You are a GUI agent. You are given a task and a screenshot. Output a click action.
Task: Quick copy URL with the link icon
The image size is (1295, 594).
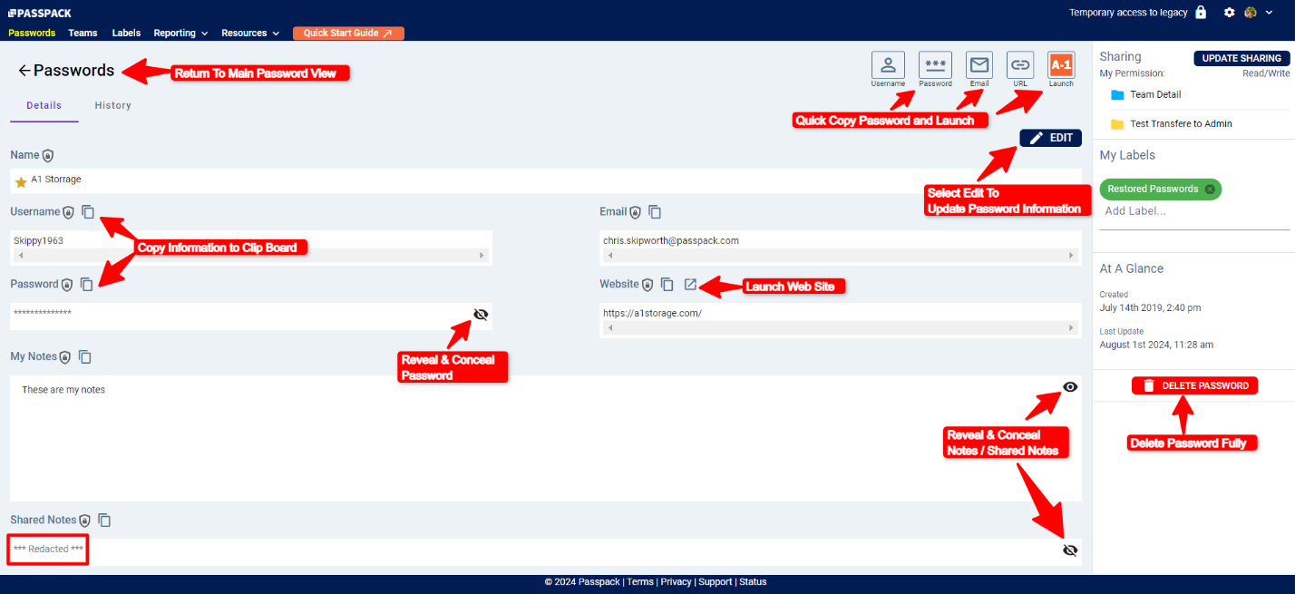pos(1020,65)
